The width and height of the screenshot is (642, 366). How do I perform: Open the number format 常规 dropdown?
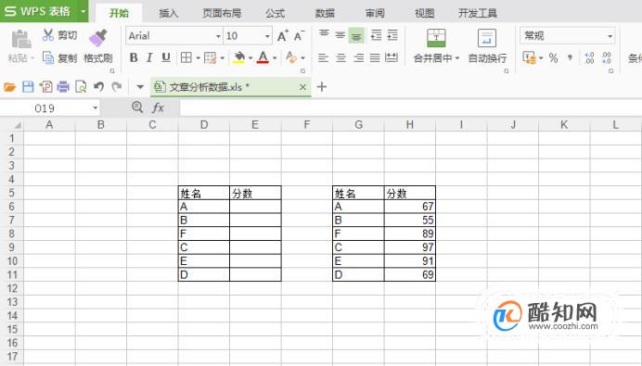coord(610,36)
